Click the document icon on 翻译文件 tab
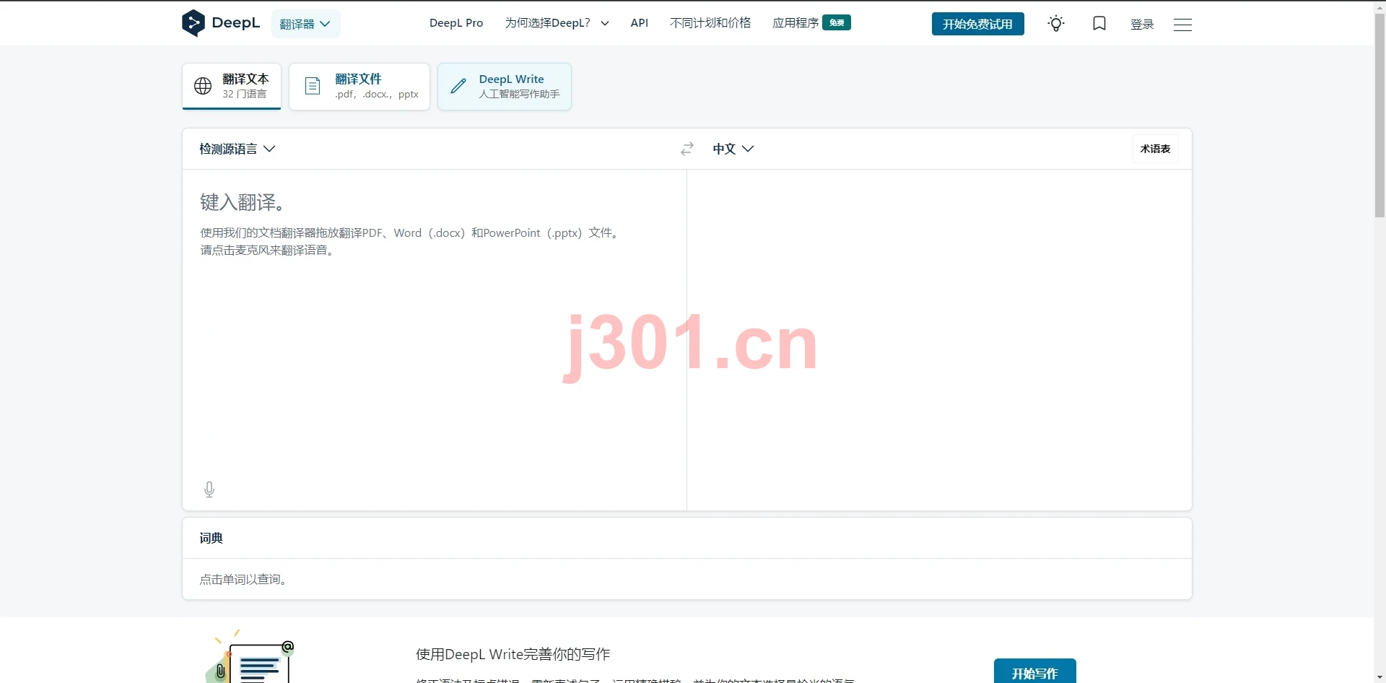 point(313,86)
